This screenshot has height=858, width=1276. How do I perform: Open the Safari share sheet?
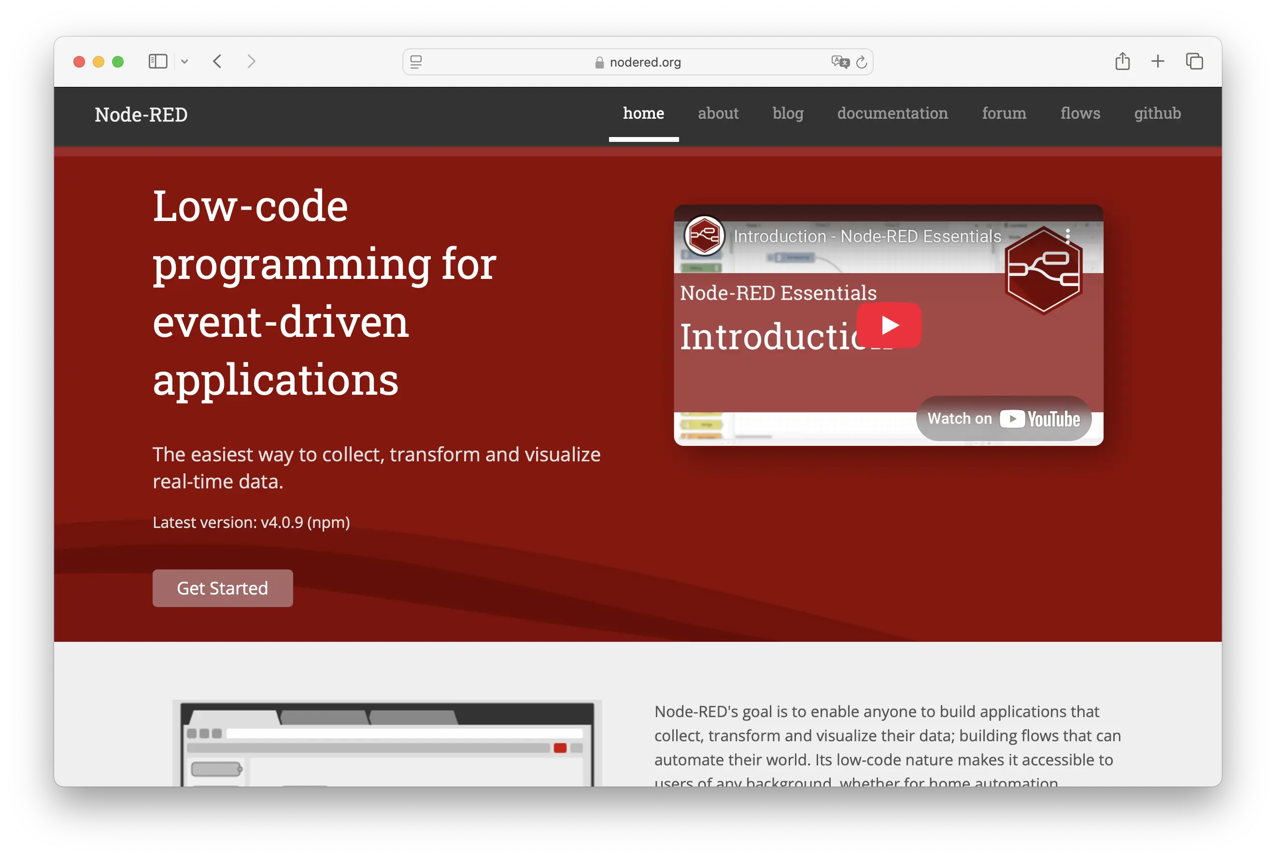[x=1123, y=61]
